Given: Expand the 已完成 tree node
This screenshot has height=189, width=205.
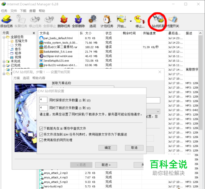Looking at the screenshot, I should 4,65.
